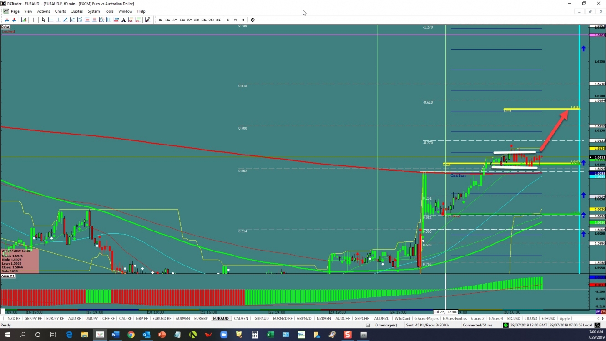This screenshot has height=341, width=606.
Task: Open the Quotes menu
Action: pos(77,11)
